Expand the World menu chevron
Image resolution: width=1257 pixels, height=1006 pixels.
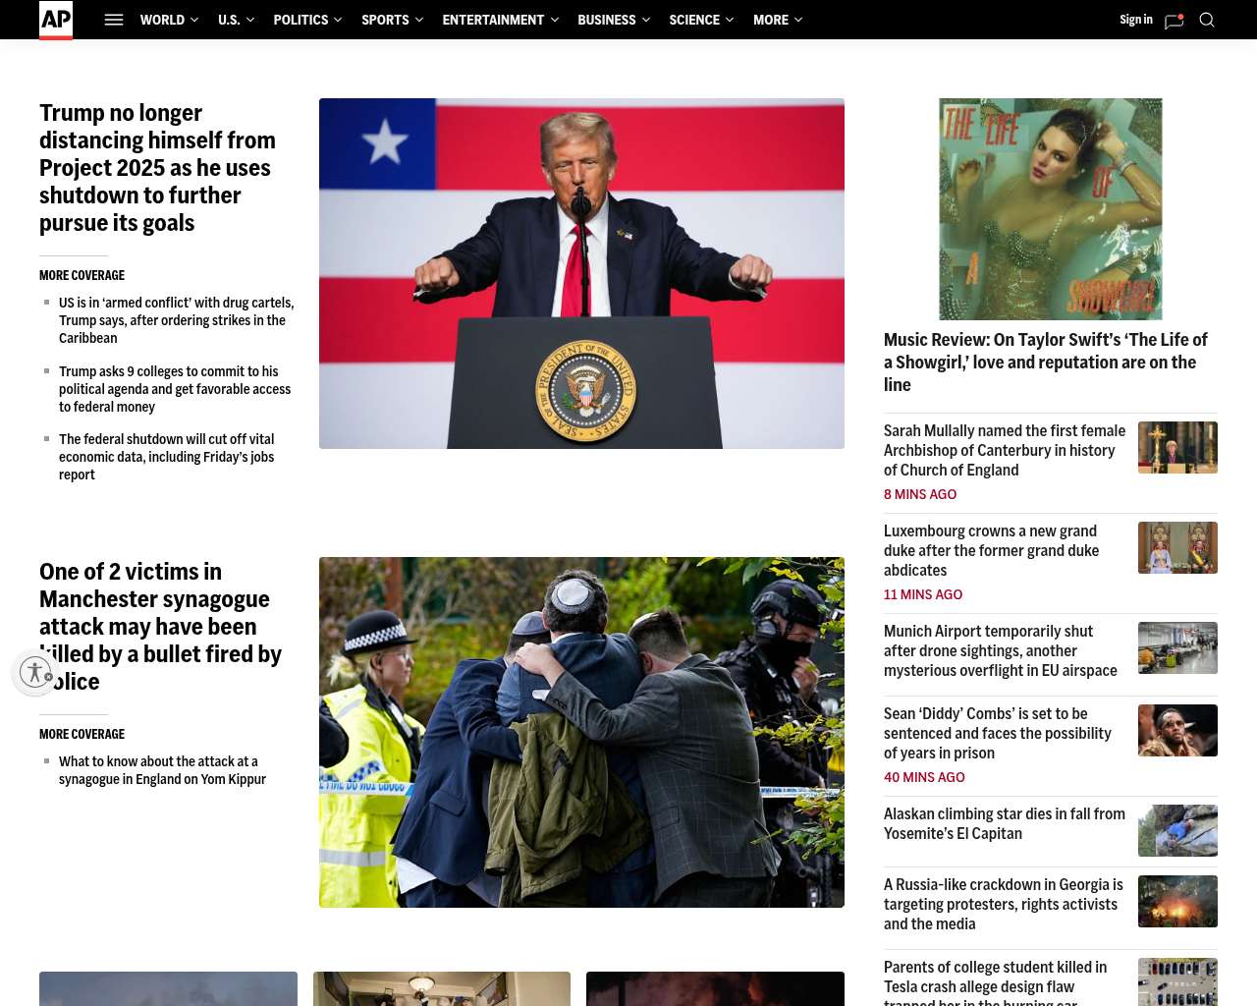coord(194,20)
